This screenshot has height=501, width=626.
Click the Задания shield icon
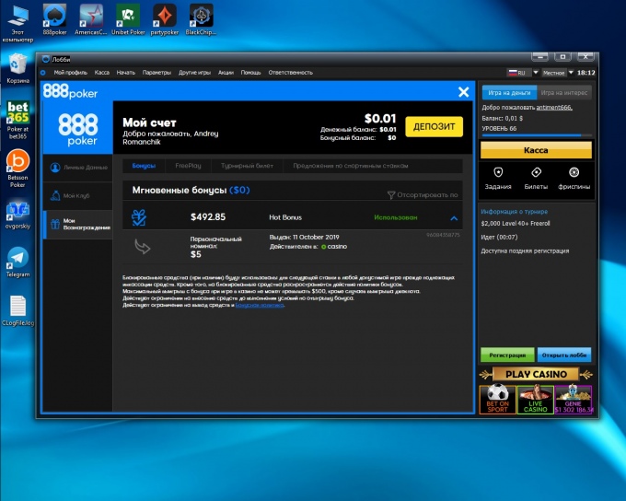pyautogui.click(x=498, y=172)
